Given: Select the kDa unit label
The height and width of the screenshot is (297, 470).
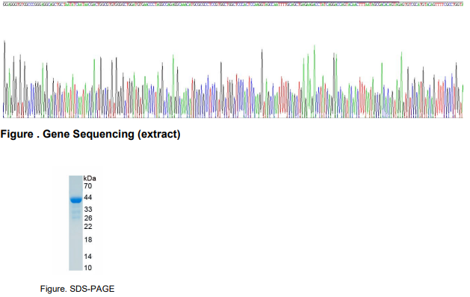Looking at the screenshot, I should click(90, 178).
